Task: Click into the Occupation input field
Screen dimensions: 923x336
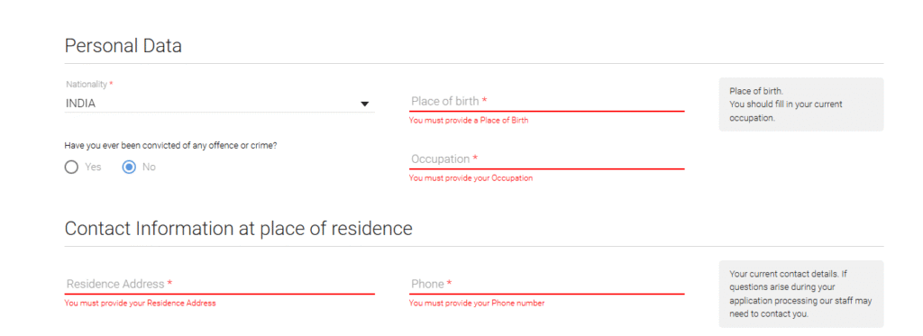Action: point(547,159)
